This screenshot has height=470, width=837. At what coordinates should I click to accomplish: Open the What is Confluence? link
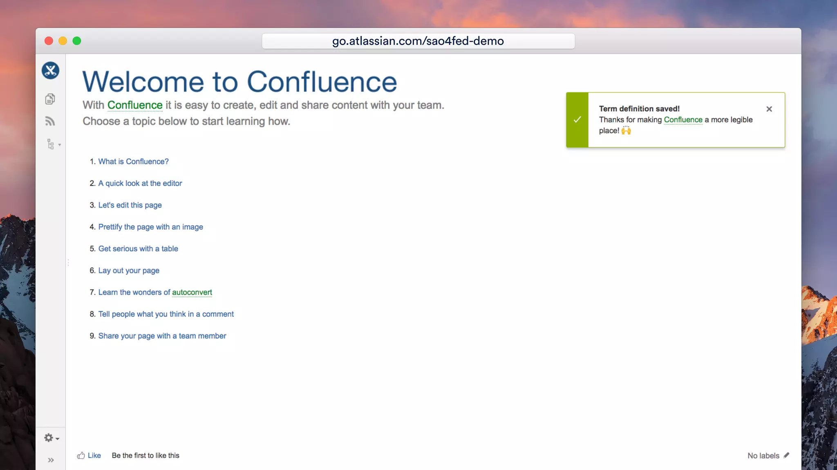click(x=133, y=162)
